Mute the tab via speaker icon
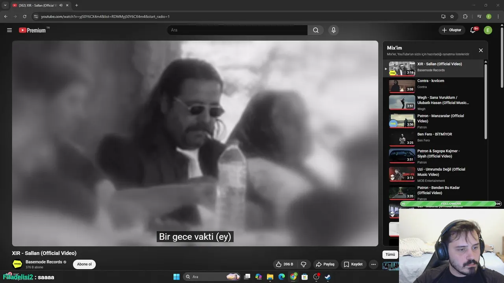Image resolution: width=504 pixels, height=283 pixels. [61, 5]
